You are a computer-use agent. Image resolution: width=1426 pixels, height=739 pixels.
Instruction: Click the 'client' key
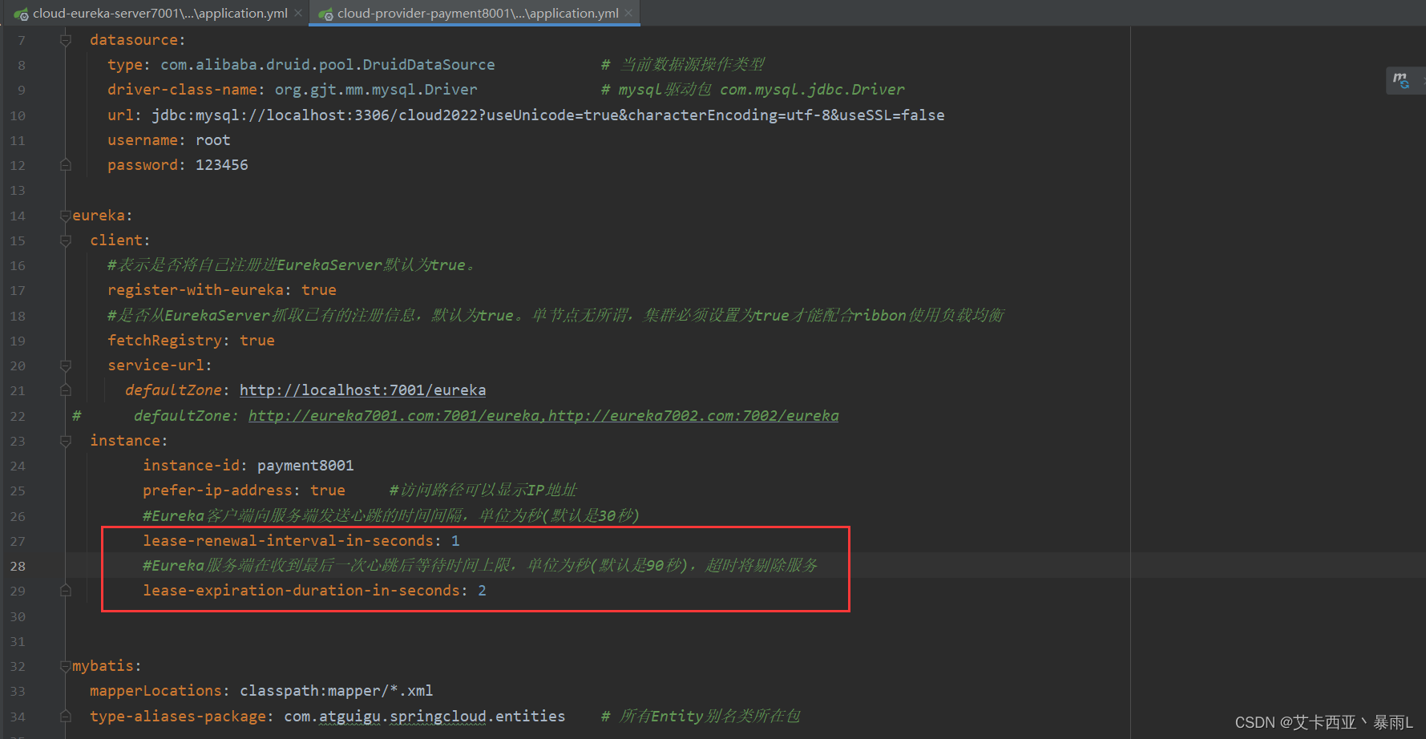pyautogui.click(x=116, y=240)
